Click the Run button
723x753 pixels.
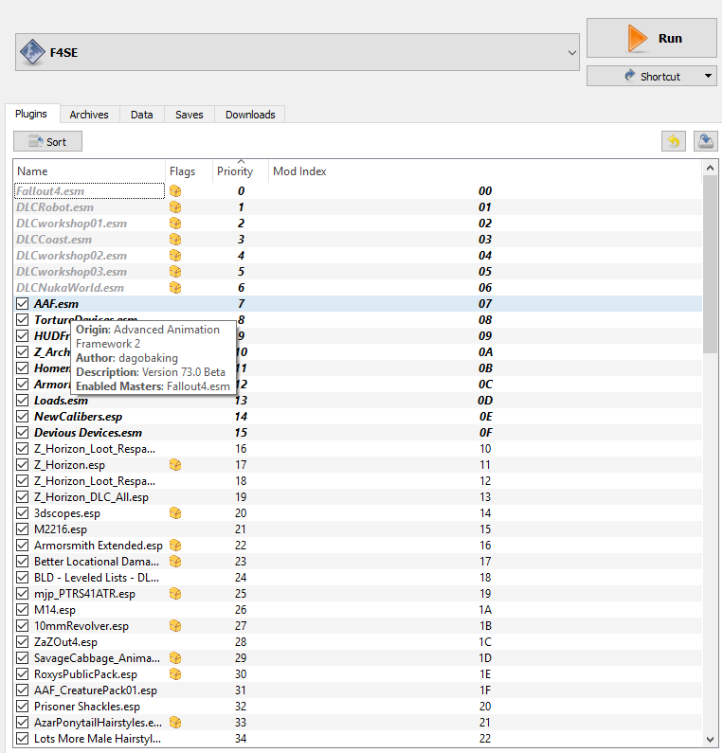652,39
